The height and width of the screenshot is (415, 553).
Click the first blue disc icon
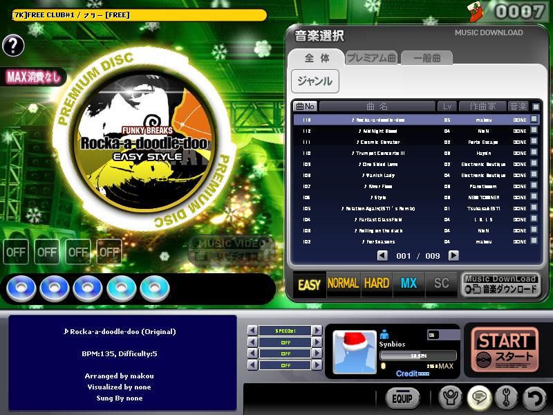[22, 288]
